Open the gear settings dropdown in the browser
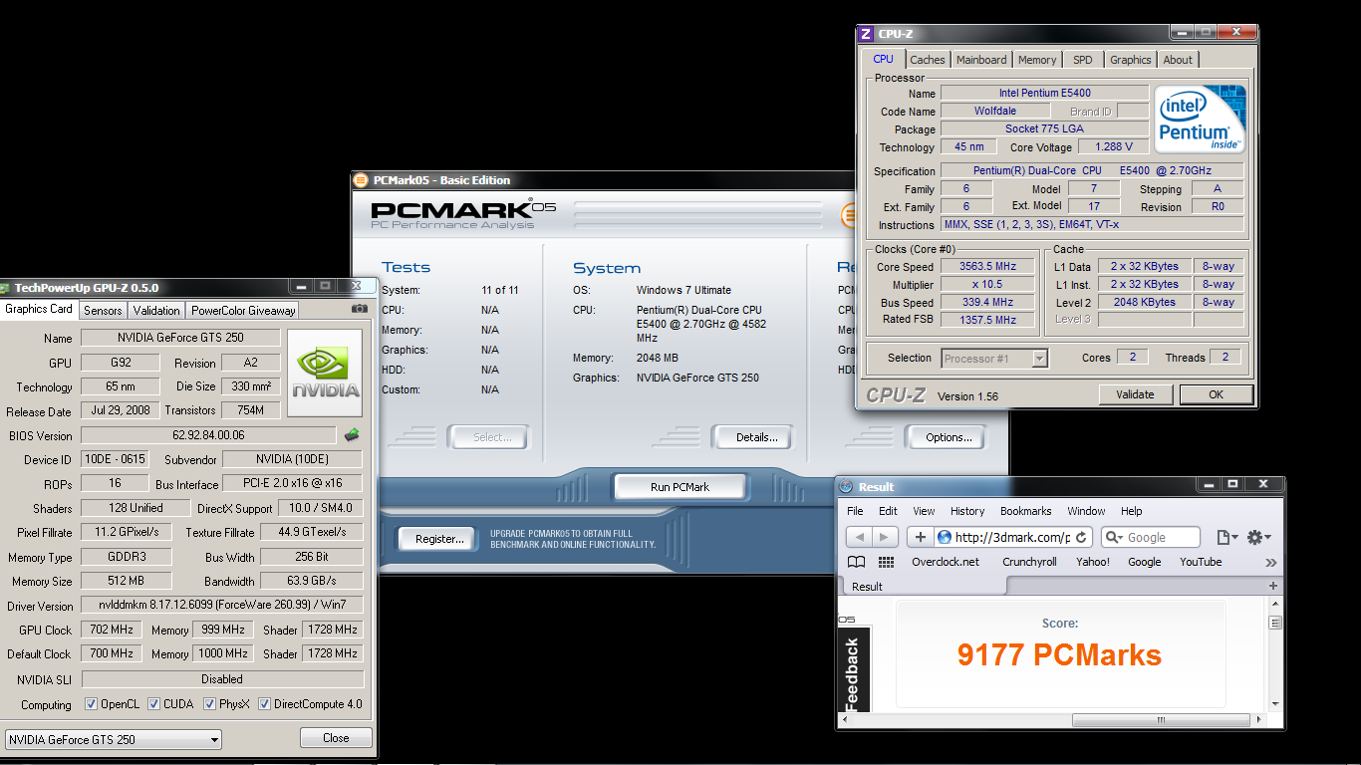Viewport: 1361px width, 765px height. tap(1258, 537)
